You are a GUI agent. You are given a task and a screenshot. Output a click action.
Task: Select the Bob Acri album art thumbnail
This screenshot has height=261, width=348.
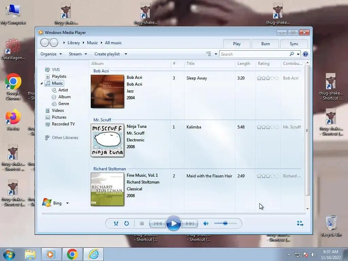(x=107, y=91)
